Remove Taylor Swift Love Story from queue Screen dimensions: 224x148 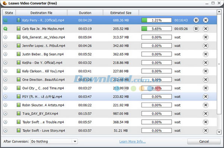(x=206, y=130)
